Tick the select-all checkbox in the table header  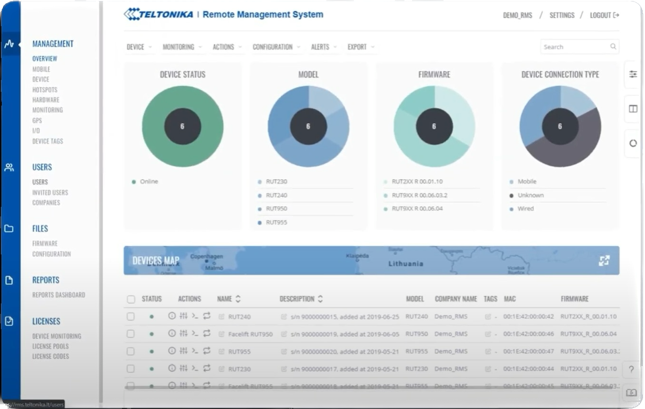click(x=131, y=300)
